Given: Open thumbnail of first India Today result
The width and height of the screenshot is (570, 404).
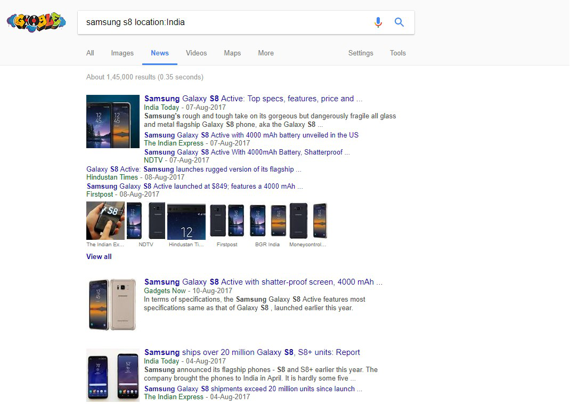Looking at the screenshot, I should [x=113, y=122].
